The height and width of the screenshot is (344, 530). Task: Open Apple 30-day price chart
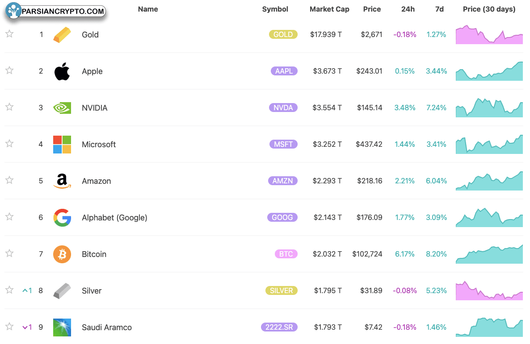[489, 71]
